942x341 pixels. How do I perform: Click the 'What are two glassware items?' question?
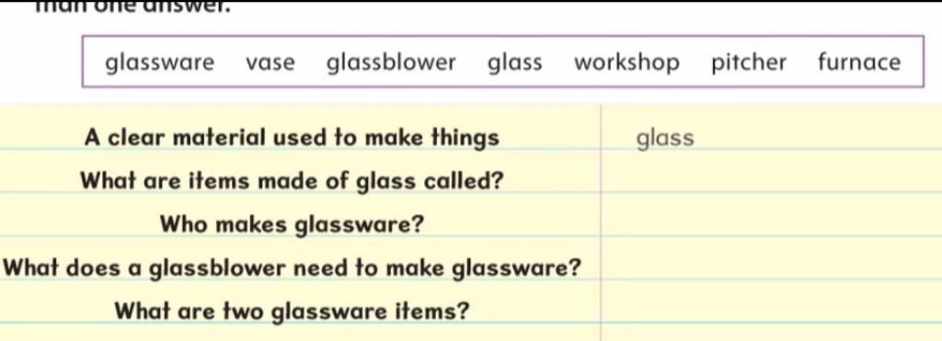[292, 312]
